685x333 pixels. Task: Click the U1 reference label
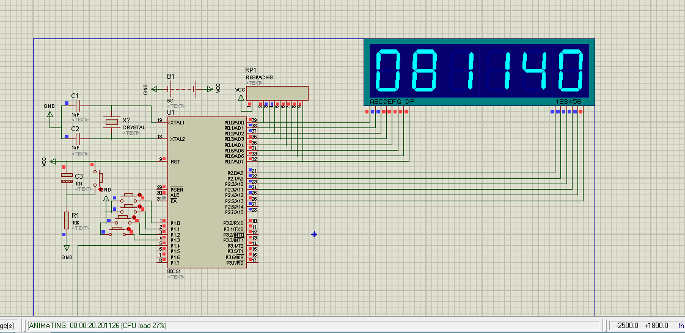point(171,112)
